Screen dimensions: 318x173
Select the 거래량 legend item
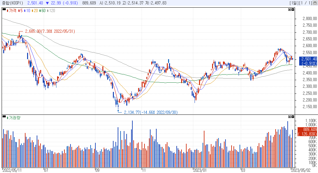(x=14, y=118)
